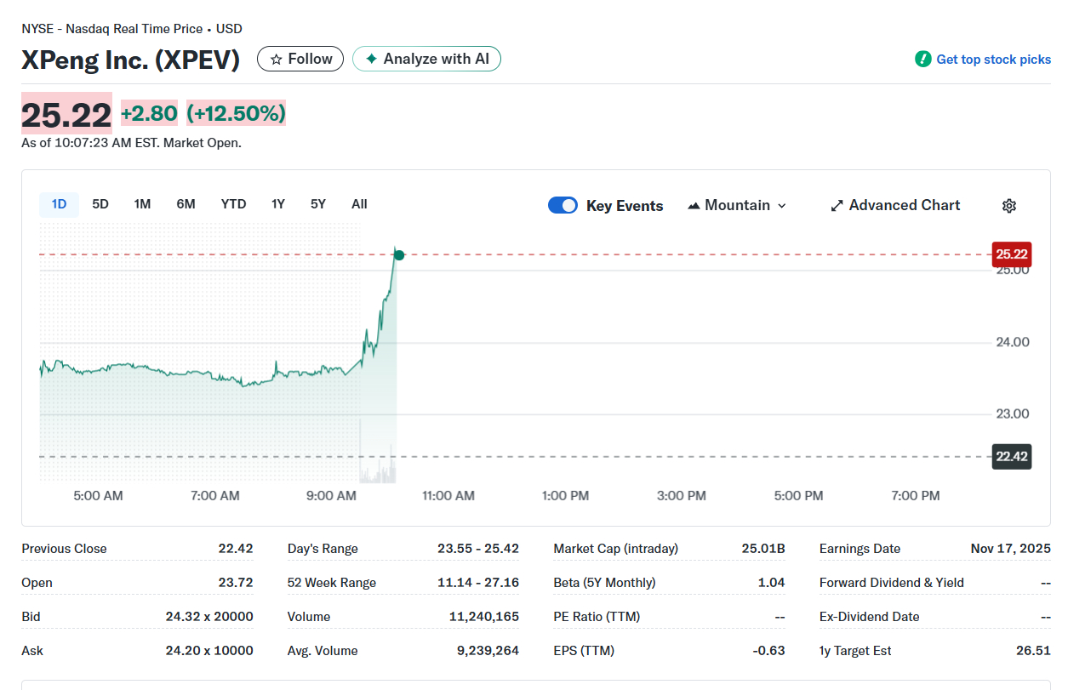This screenshot has height=690, width=1068.
Task: Click Beta (5Y Monthly) value 1.04
Action: coord(772,583)
